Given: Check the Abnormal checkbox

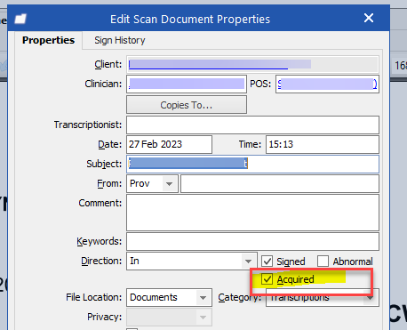Looking at the screenshot, I should (323, 262).
